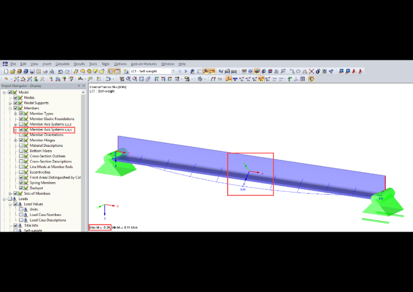Expand the Sets of Members node
This screenshot has height=292, width=413.
pyautogui.click(x=10, y=194)
